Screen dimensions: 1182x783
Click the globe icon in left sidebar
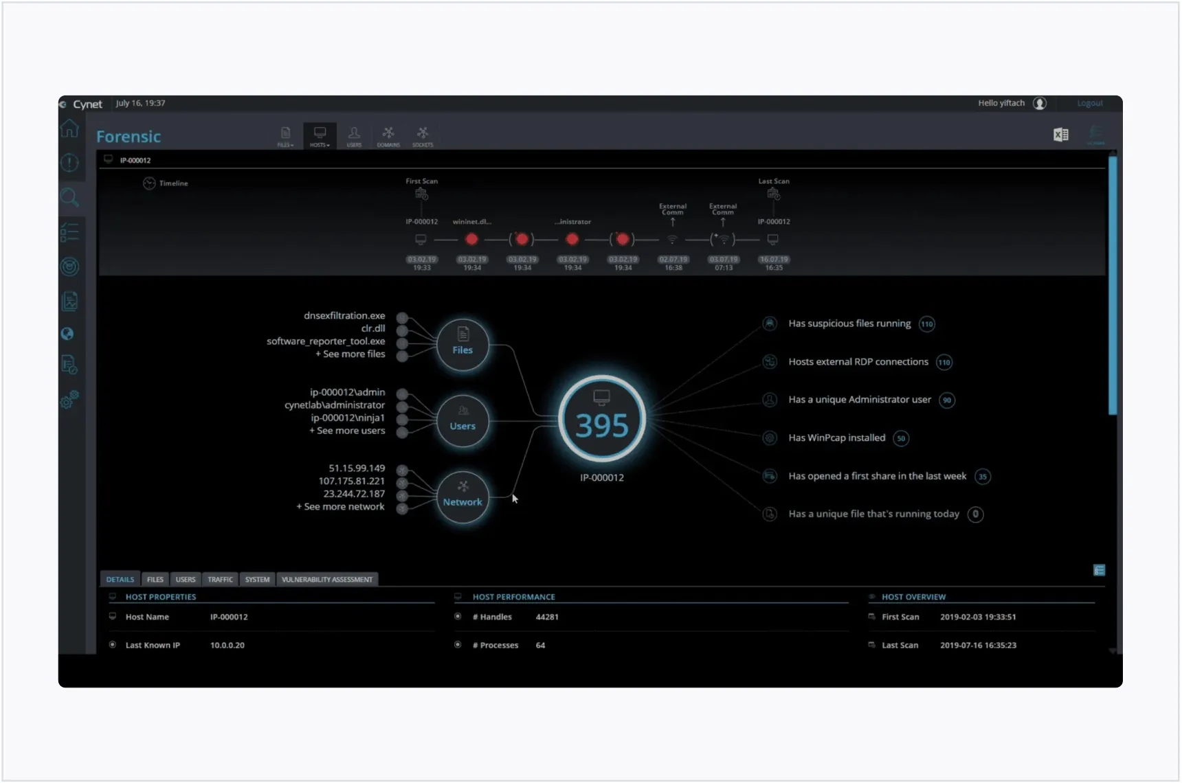pos(67,334)
